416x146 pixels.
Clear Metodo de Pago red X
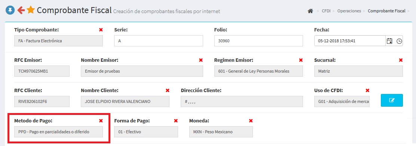[x=101, y=121]
